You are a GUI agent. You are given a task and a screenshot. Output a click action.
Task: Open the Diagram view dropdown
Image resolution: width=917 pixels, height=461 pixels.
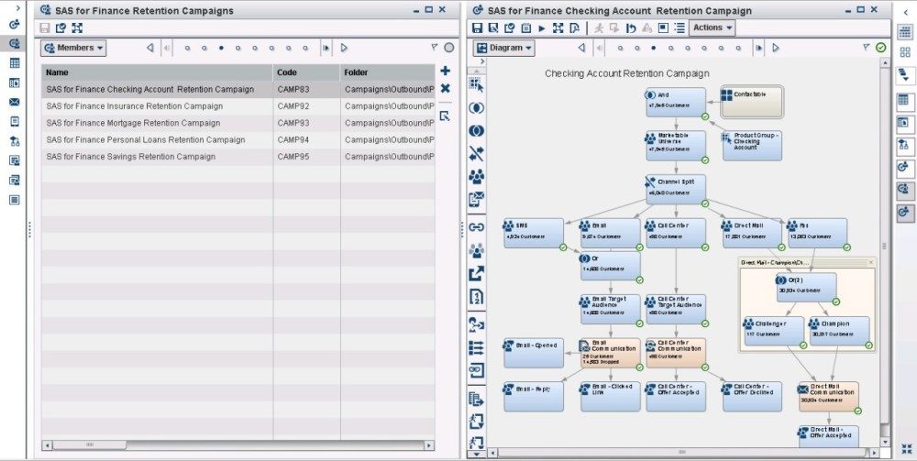(x=504, y=48)
